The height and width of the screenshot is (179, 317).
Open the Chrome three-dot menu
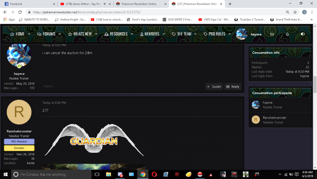pos(312,12)
